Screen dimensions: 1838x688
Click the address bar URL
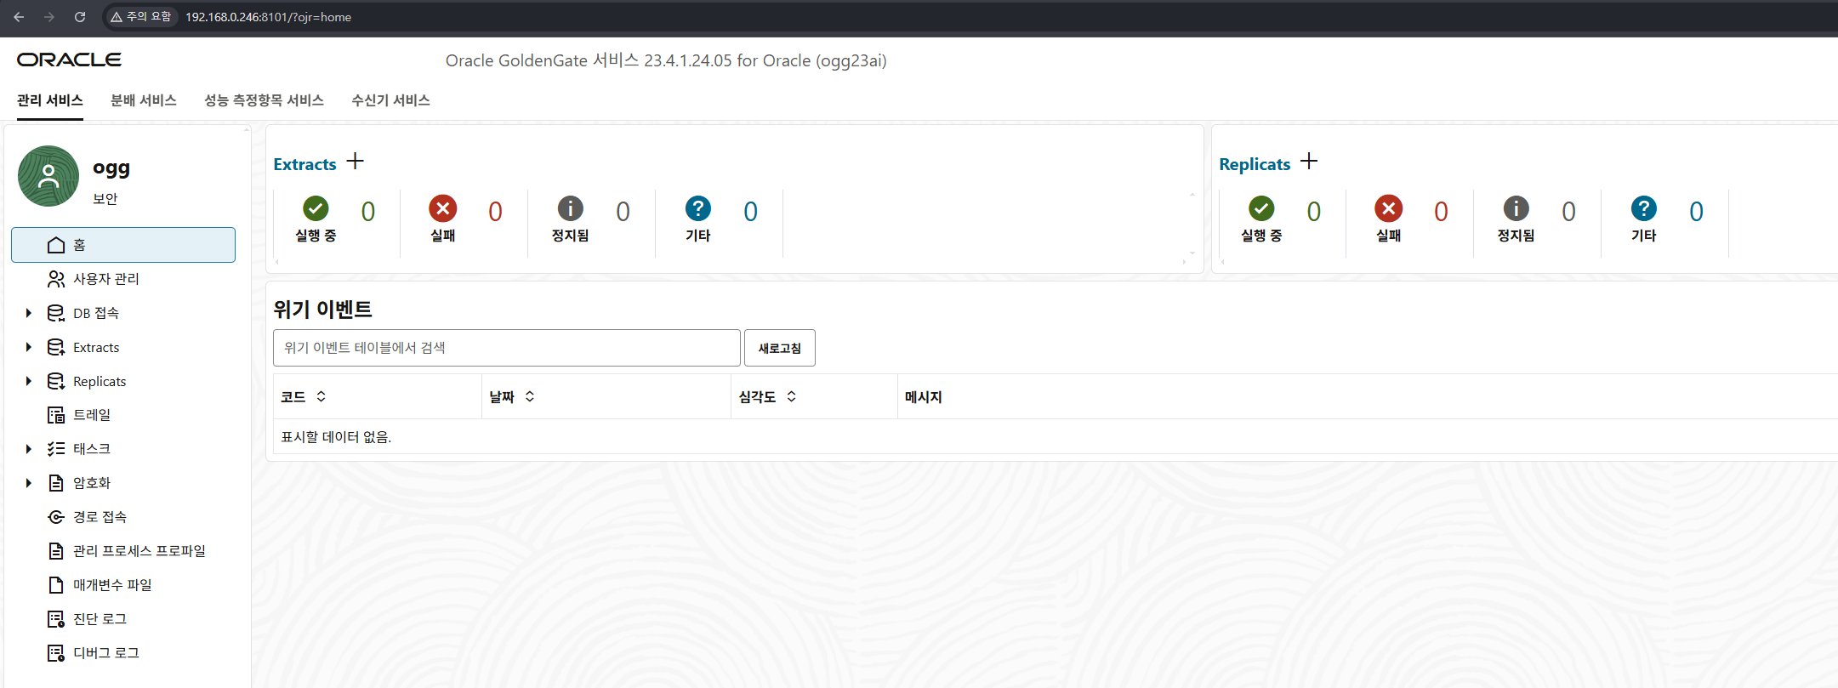click(x=269, y=17)
